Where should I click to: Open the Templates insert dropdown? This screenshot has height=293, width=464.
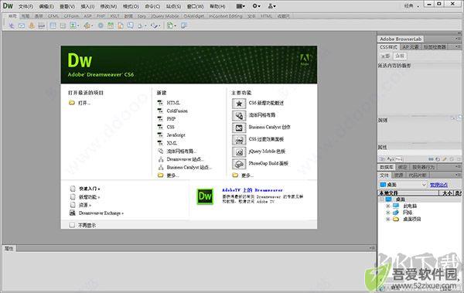(x=172, y=26)
